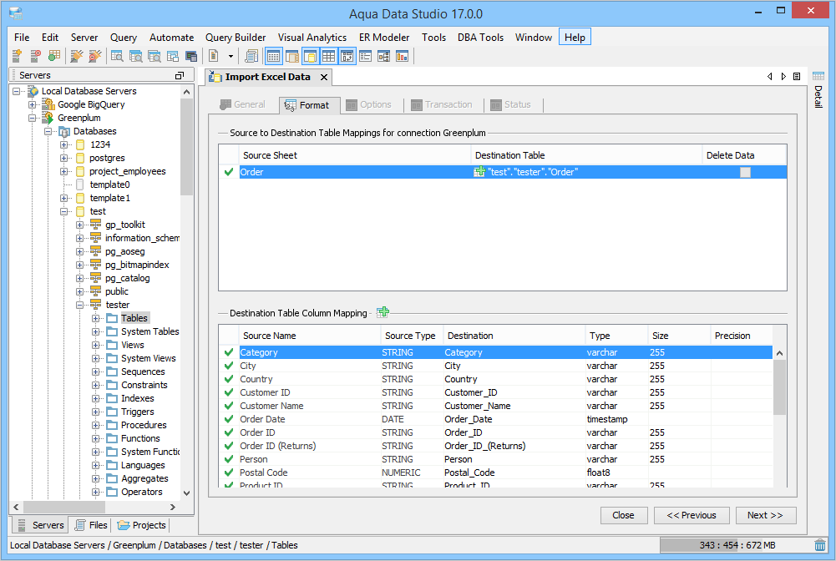
Task: Click the new document page toolbar icon
Action: pyautogui.click(x=213, y=55)
